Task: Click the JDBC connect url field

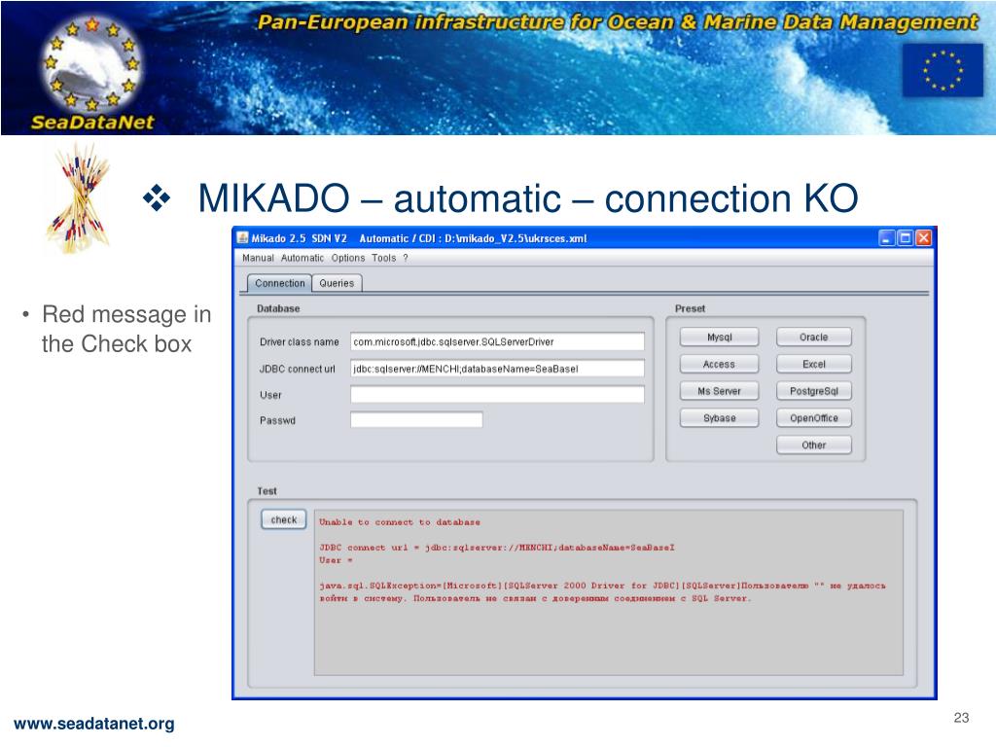Action: pyautogui.click(x=497, y=369)
